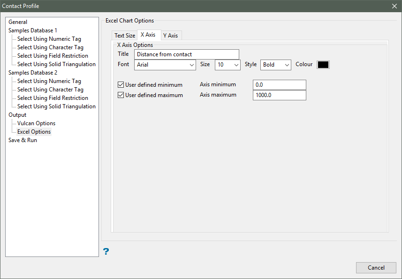The height and width of the screenshot is (279, 402).
Task: Open the Font dropdown showing Arial
Action: tap(165, 65)
